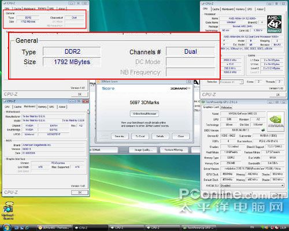Open the Processor Selection dropdown in CPU-Z

point(231,82)
